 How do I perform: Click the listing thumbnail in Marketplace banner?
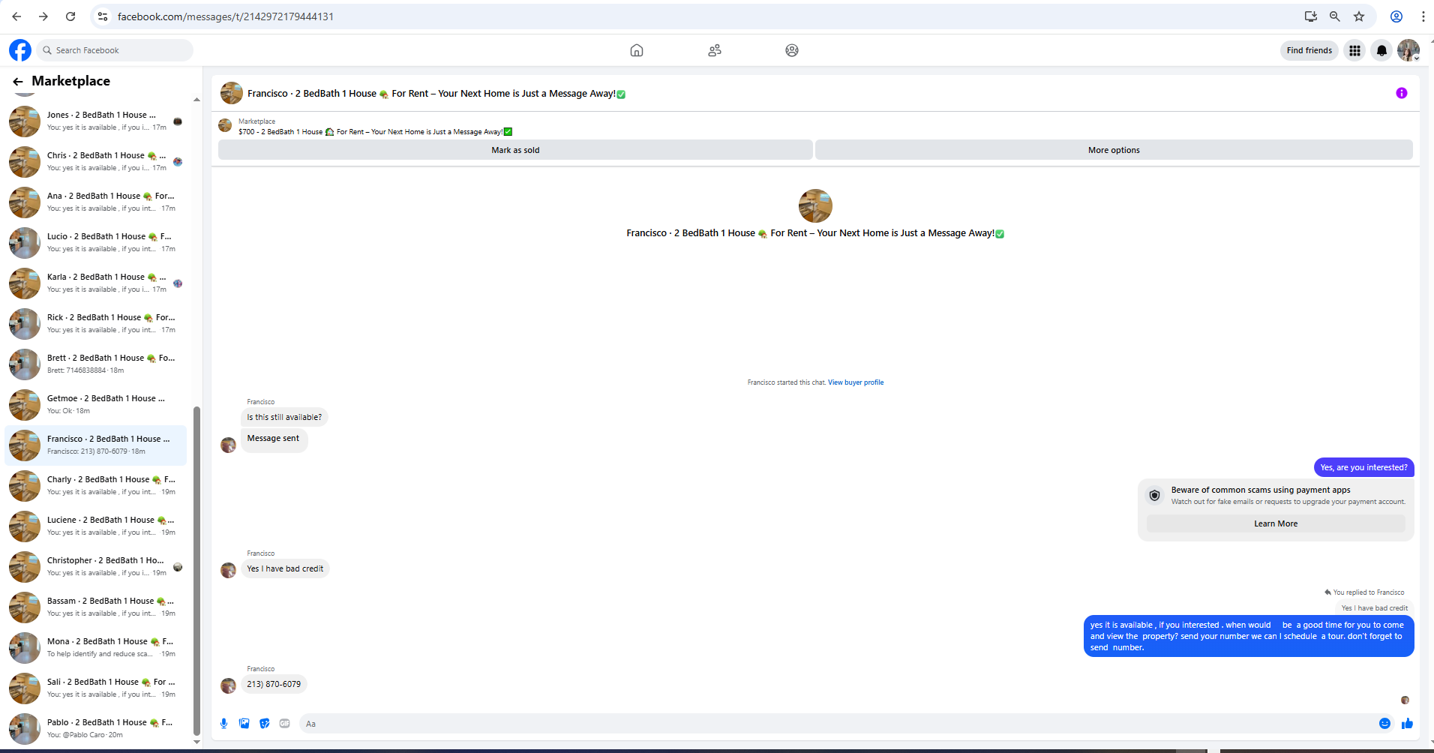225,125
